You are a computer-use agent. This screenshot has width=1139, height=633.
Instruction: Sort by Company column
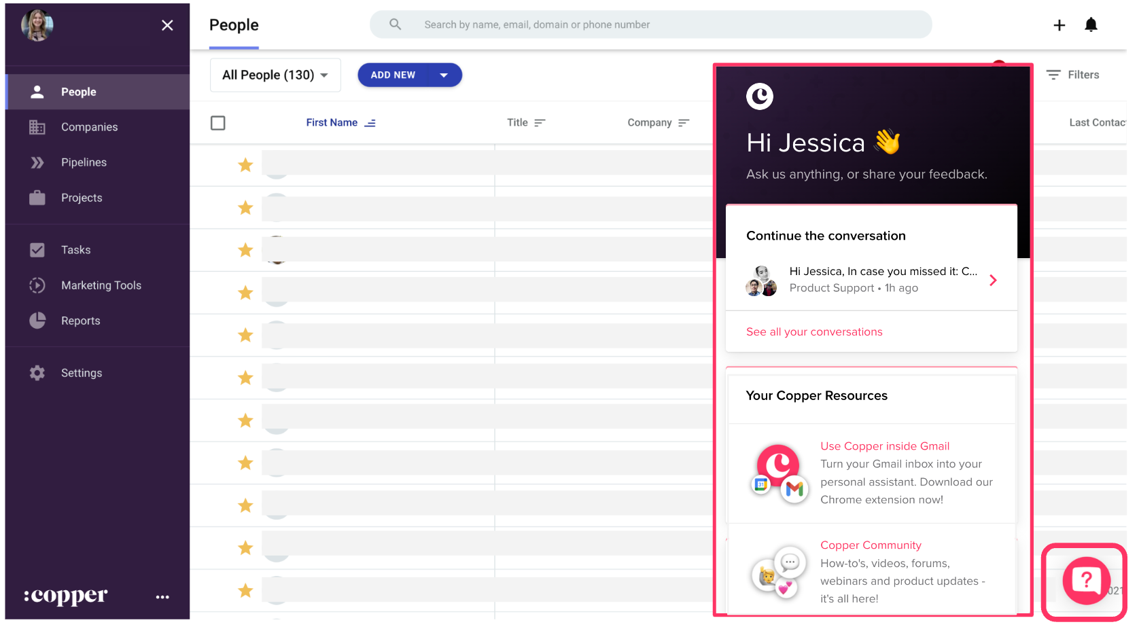659,122
